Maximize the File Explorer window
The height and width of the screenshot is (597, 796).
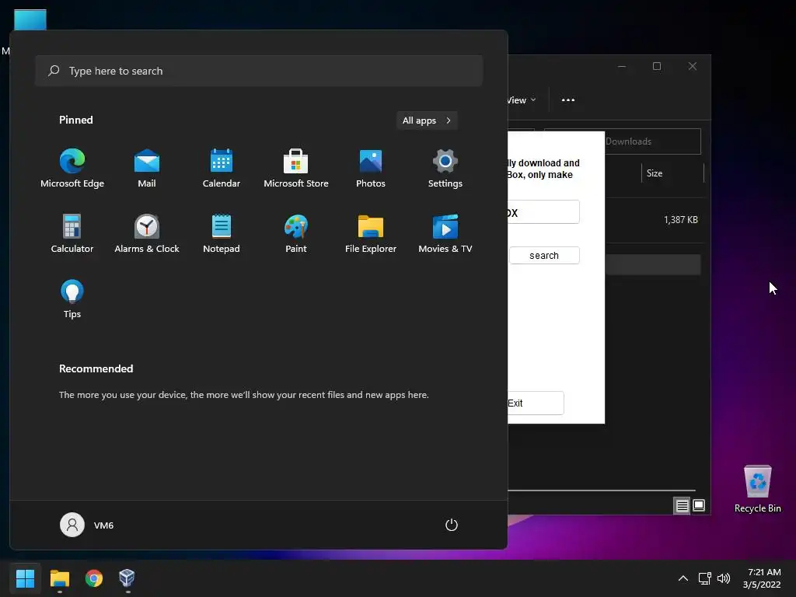click(x=657, y=66)
